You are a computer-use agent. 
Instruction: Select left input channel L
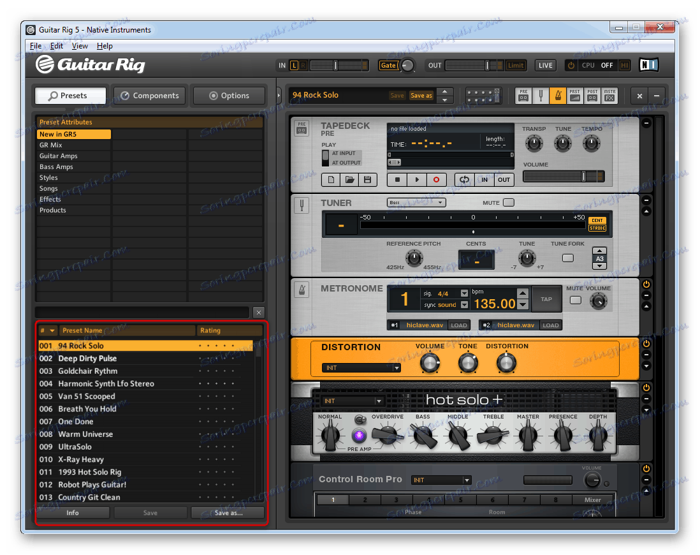(294, 65)
